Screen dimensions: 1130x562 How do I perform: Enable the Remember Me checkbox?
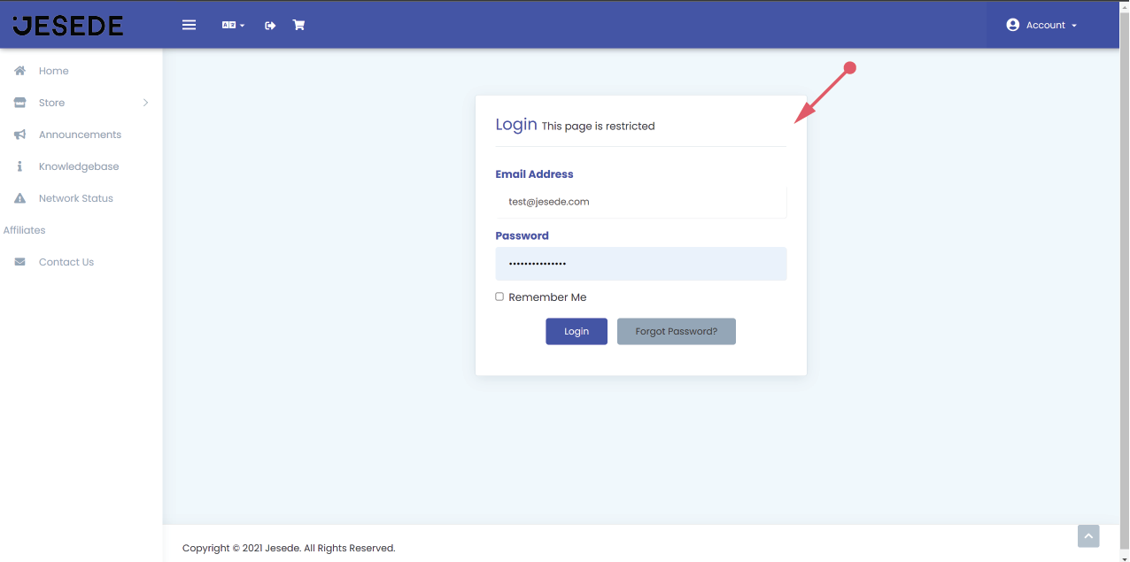click(x=499, y=296)
